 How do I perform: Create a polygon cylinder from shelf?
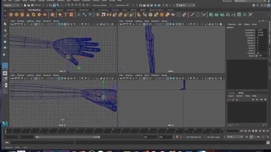click(22, 15)
